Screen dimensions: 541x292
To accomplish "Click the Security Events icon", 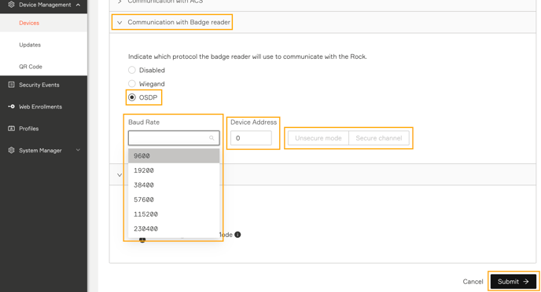I will [x=11, y=85].
